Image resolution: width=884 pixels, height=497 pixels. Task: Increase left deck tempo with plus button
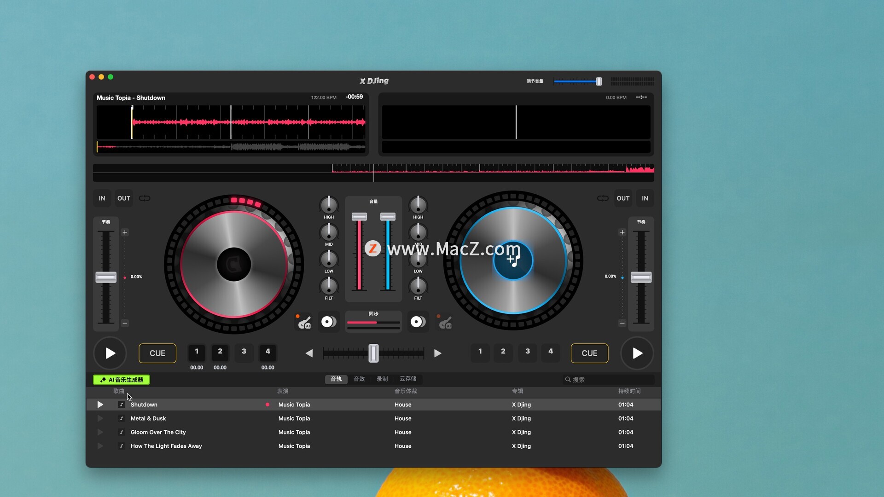click(125, 232)
